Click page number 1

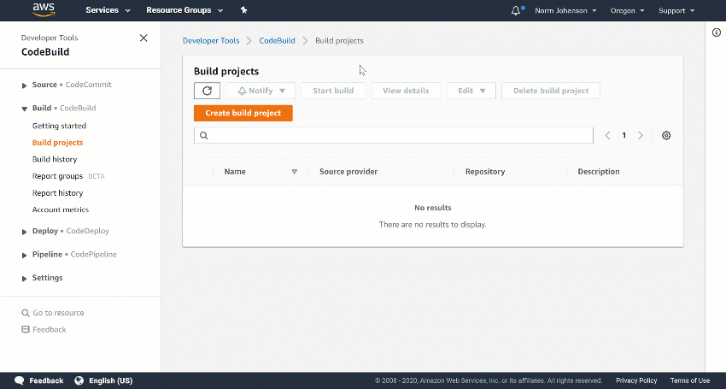pyautogui.click(x=624, y=135)
